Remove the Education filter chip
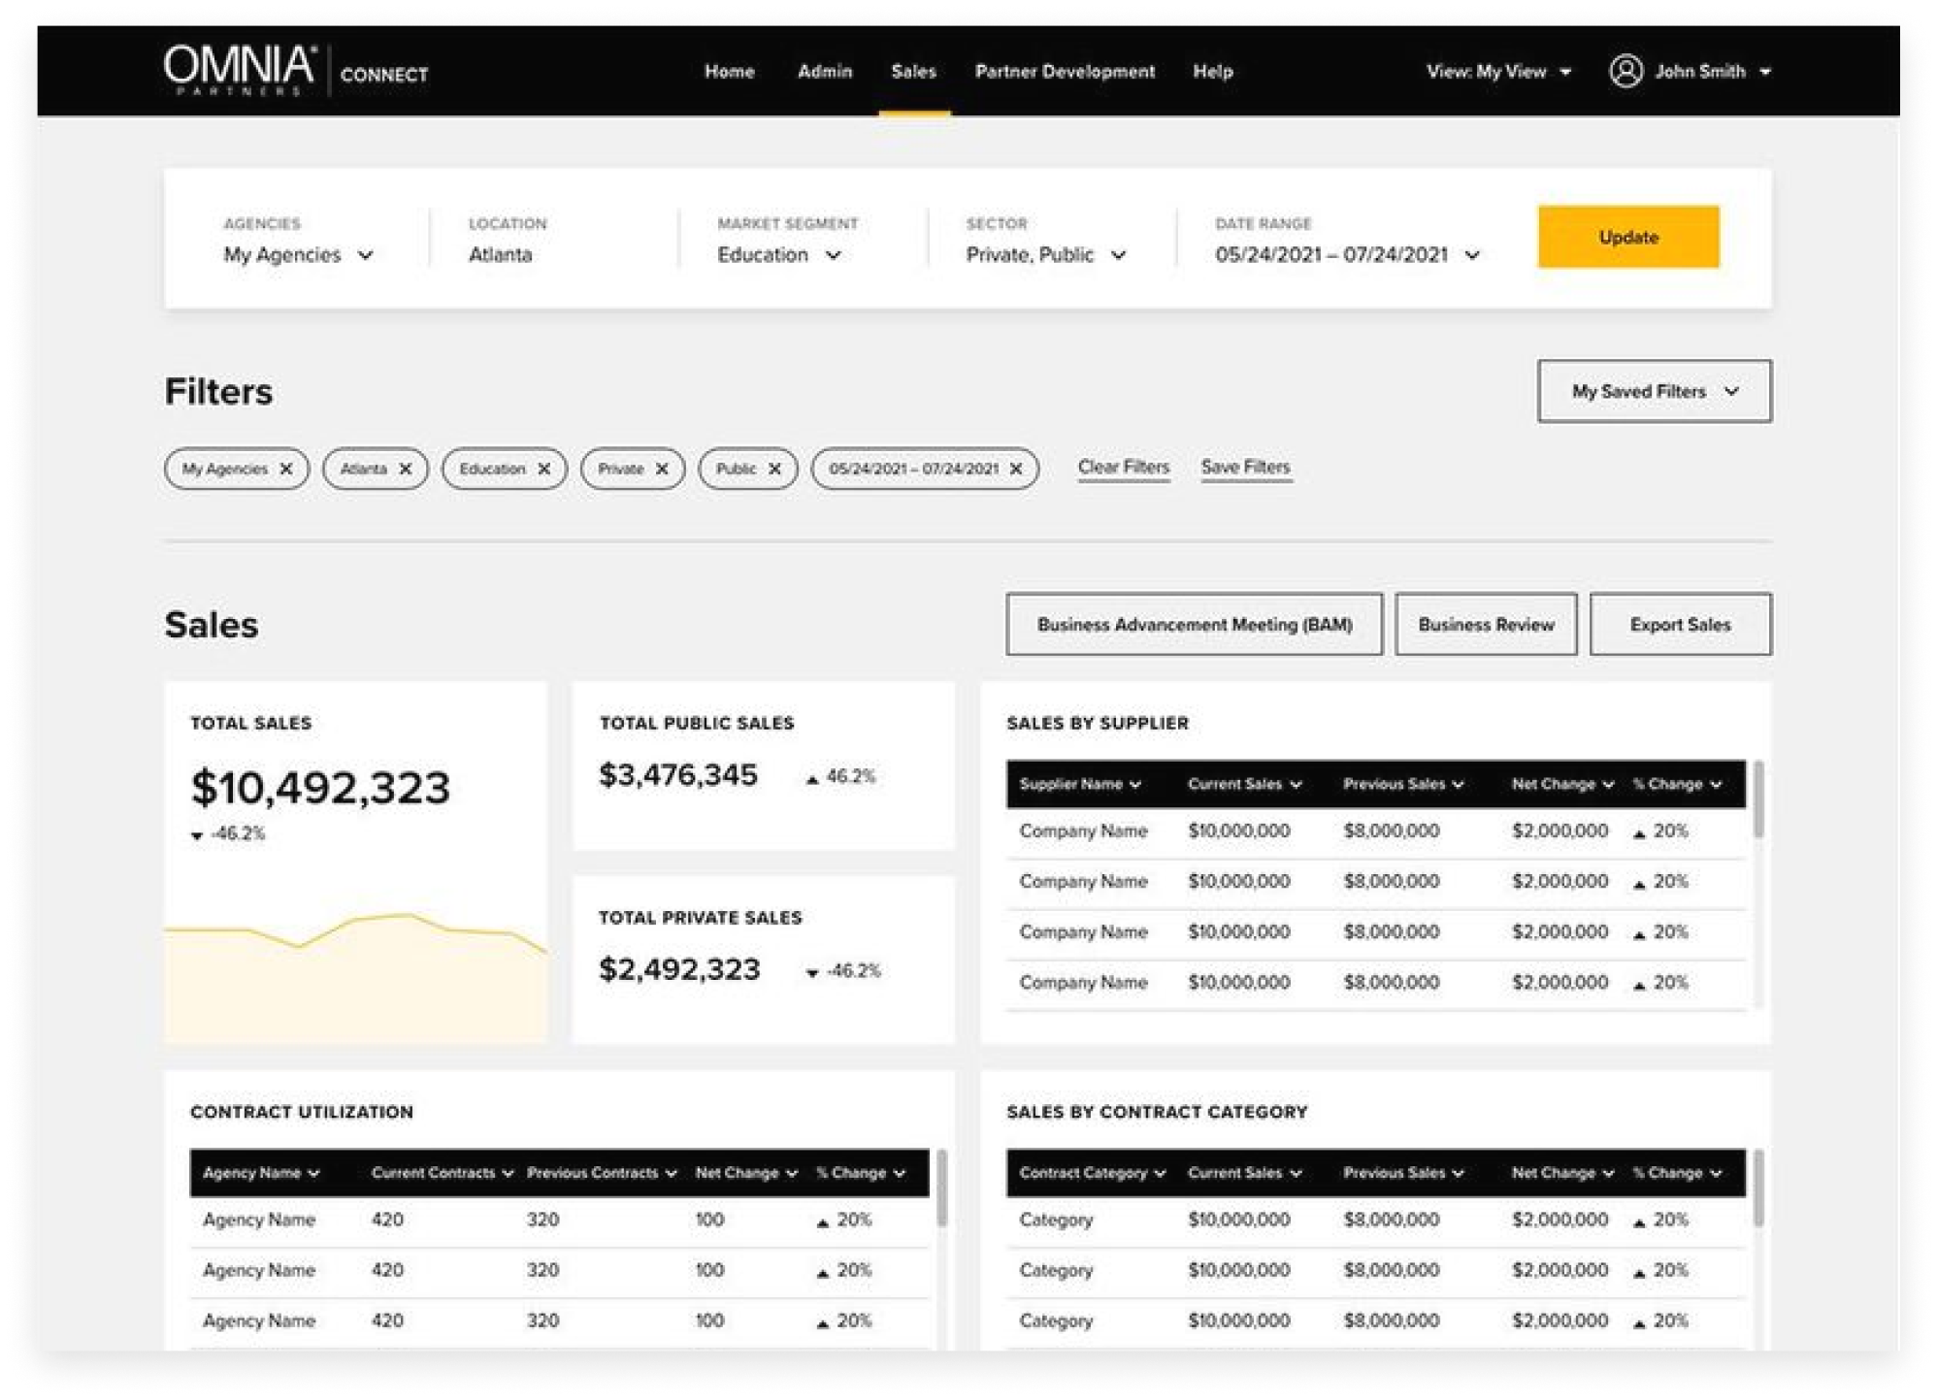Image resolution: width=1937 pixels, height=1400 pixels. pyautogui.click(x=544, y=469)
